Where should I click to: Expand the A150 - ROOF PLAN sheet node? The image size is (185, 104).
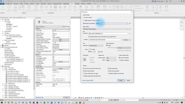coord(3,83)
